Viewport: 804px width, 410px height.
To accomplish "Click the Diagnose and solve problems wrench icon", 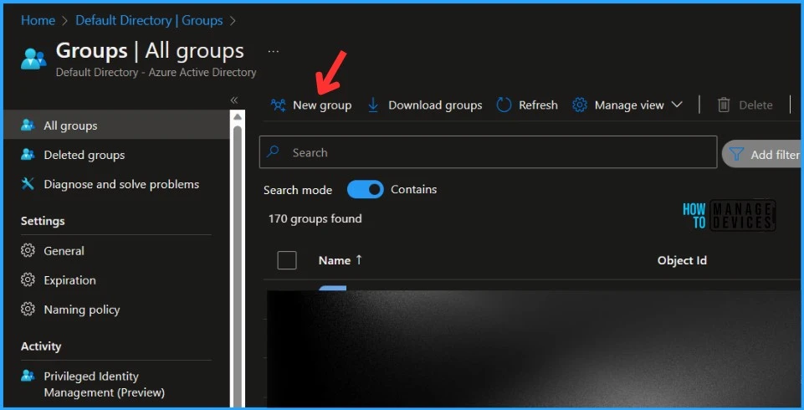I will (x=28, y=183).
